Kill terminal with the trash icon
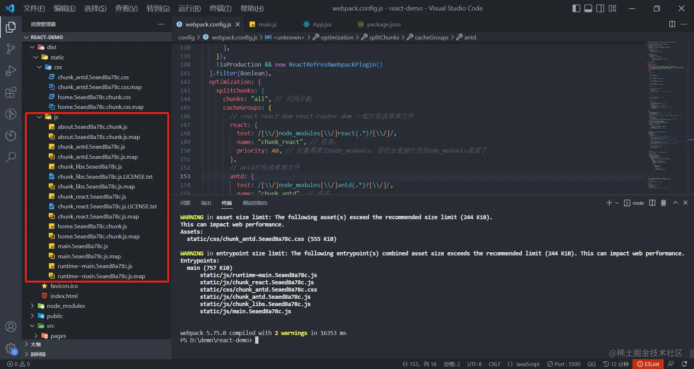The height and width of the screenshot is (369, 694). pos(663,203)
